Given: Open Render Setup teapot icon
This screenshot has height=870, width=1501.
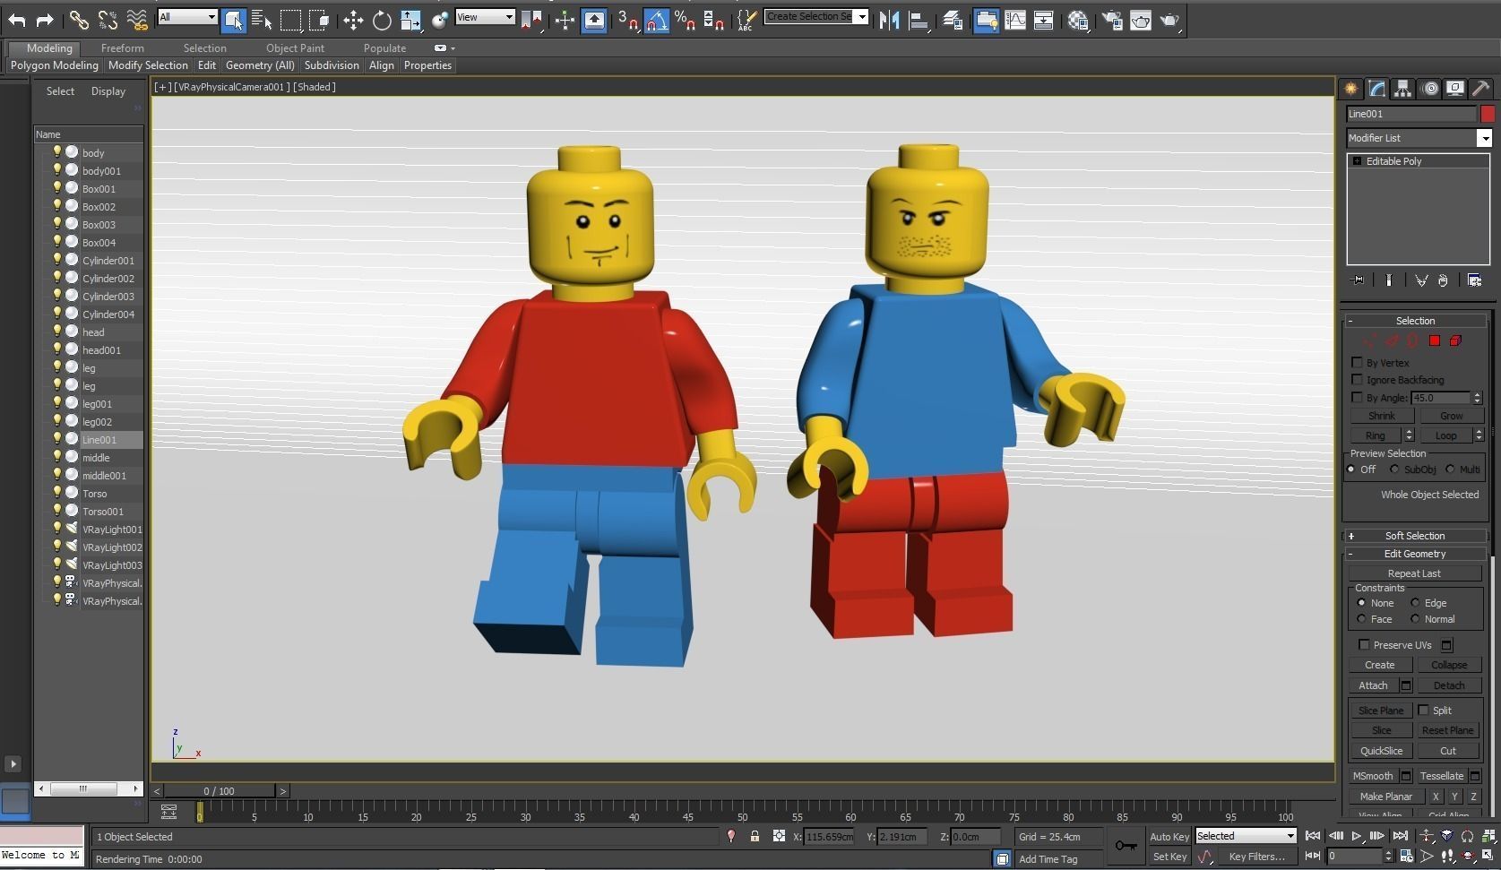Looking at the screenshot, I should [1112, 20].
